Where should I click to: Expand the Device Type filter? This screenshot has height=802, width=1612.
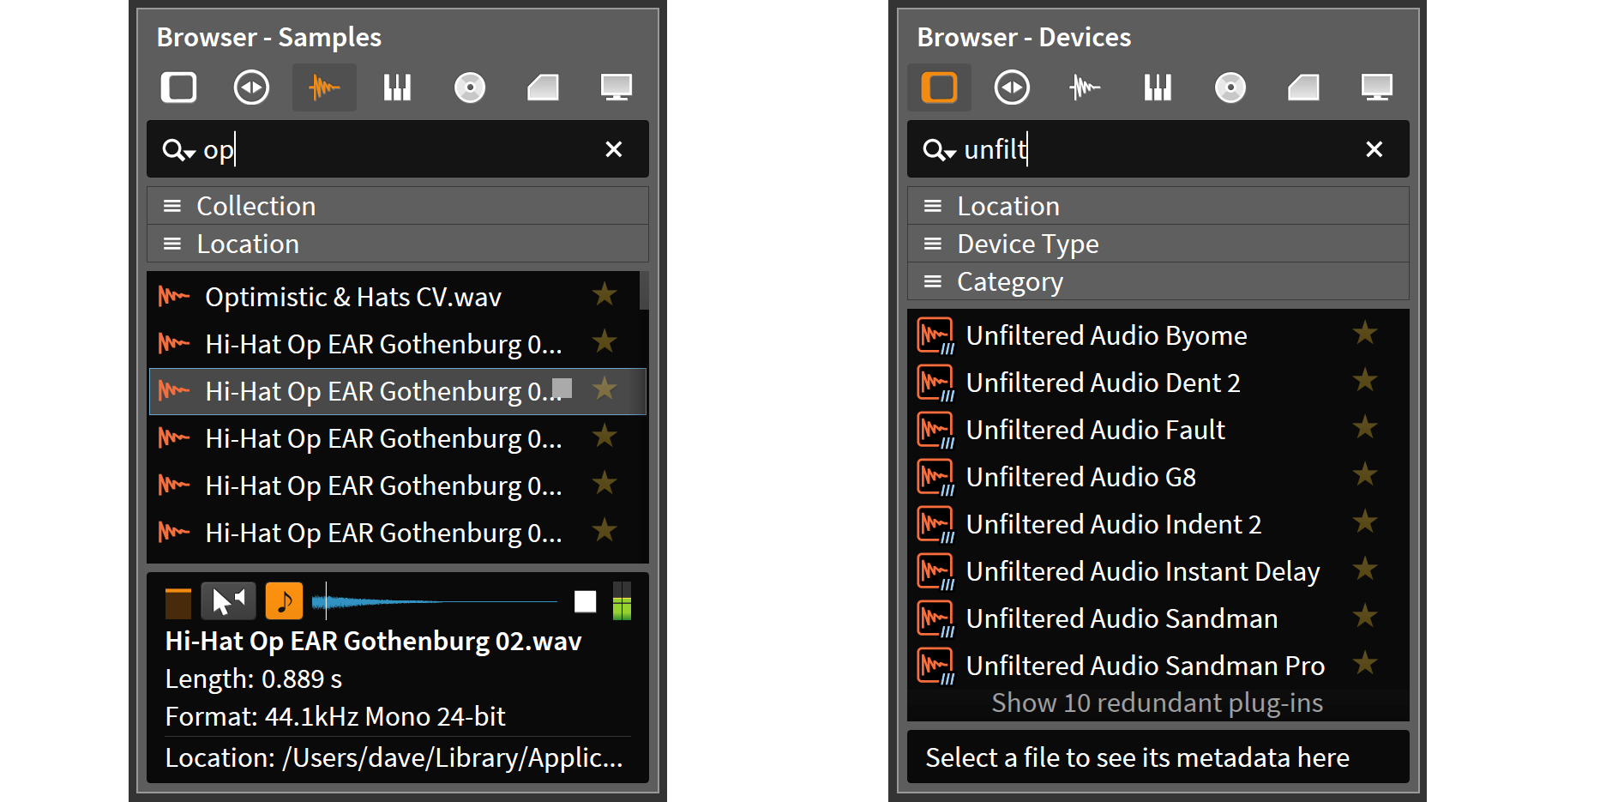1158,244
